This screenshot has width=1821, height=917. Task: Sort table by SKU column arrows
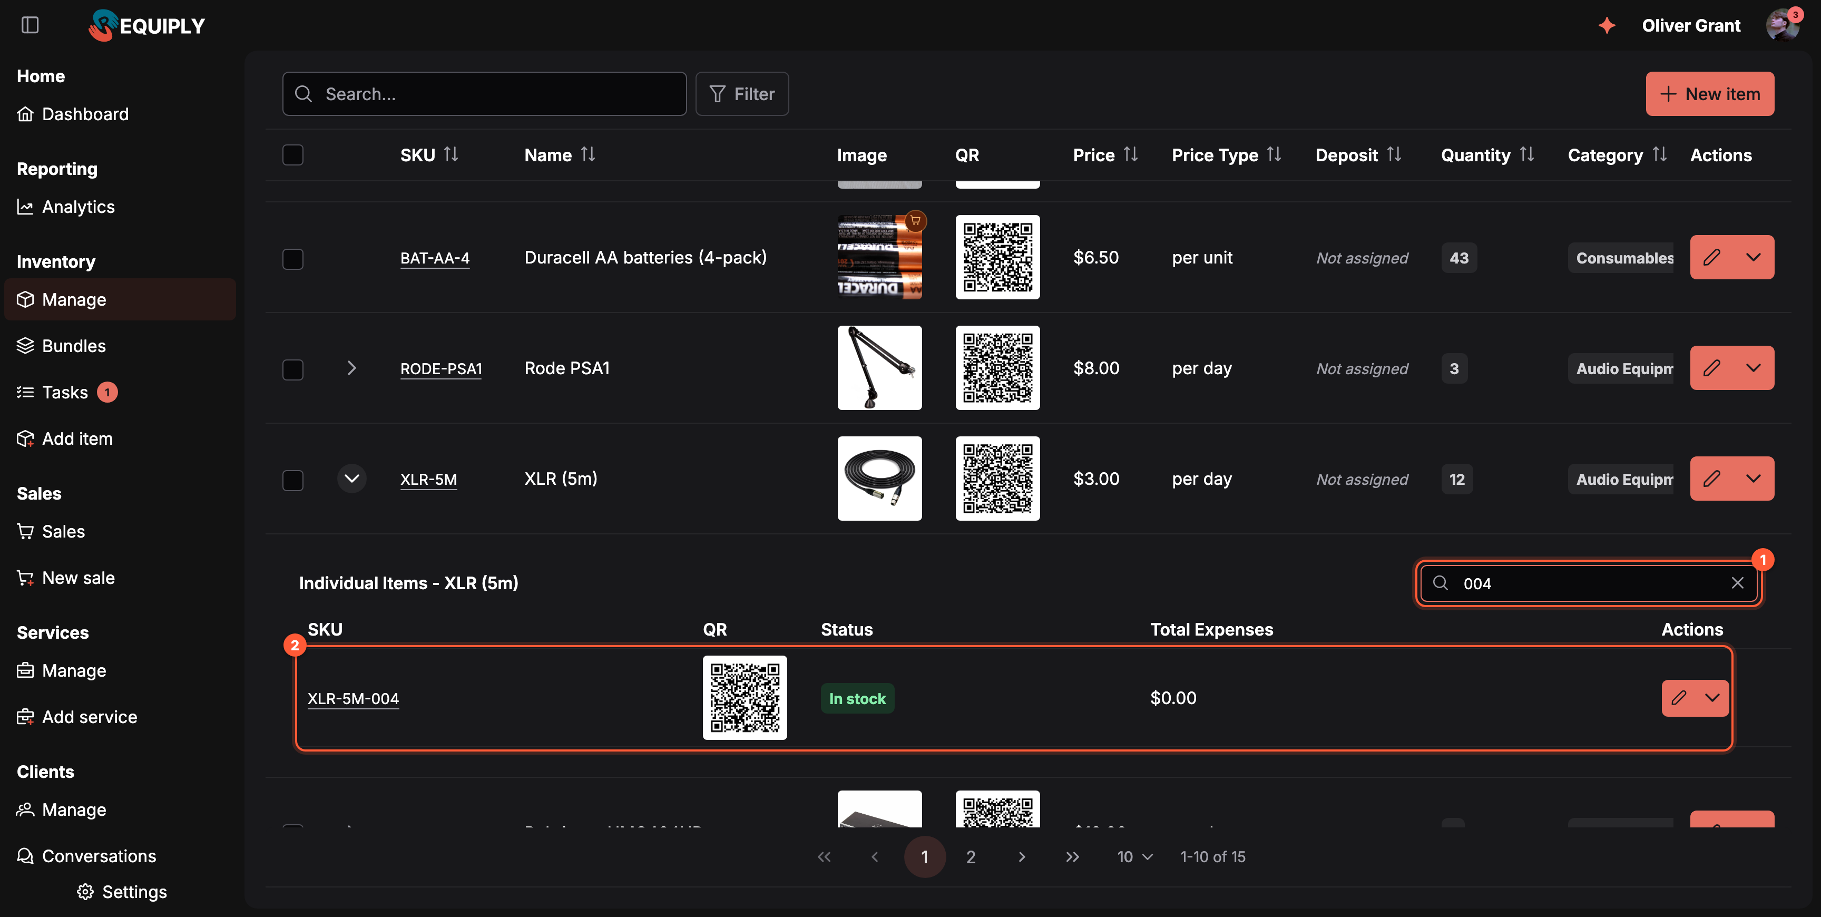451,154
